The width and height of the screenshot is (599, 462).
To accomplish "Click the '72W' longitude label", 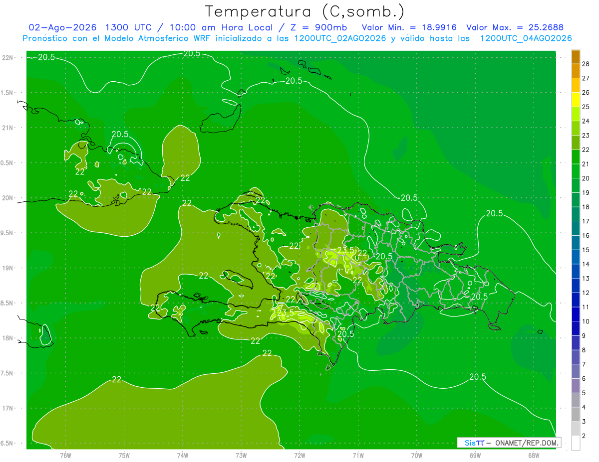I will pyautogui.click(x=299, y=456).
